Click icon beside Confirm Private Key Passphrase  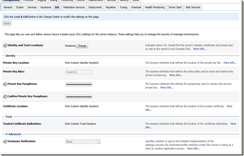tap(5, 97)
